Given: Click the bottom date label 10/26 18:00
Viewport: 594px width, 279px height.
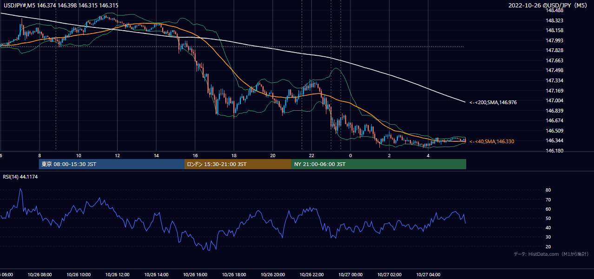Looking at the screenshot, I should point(234,274).
